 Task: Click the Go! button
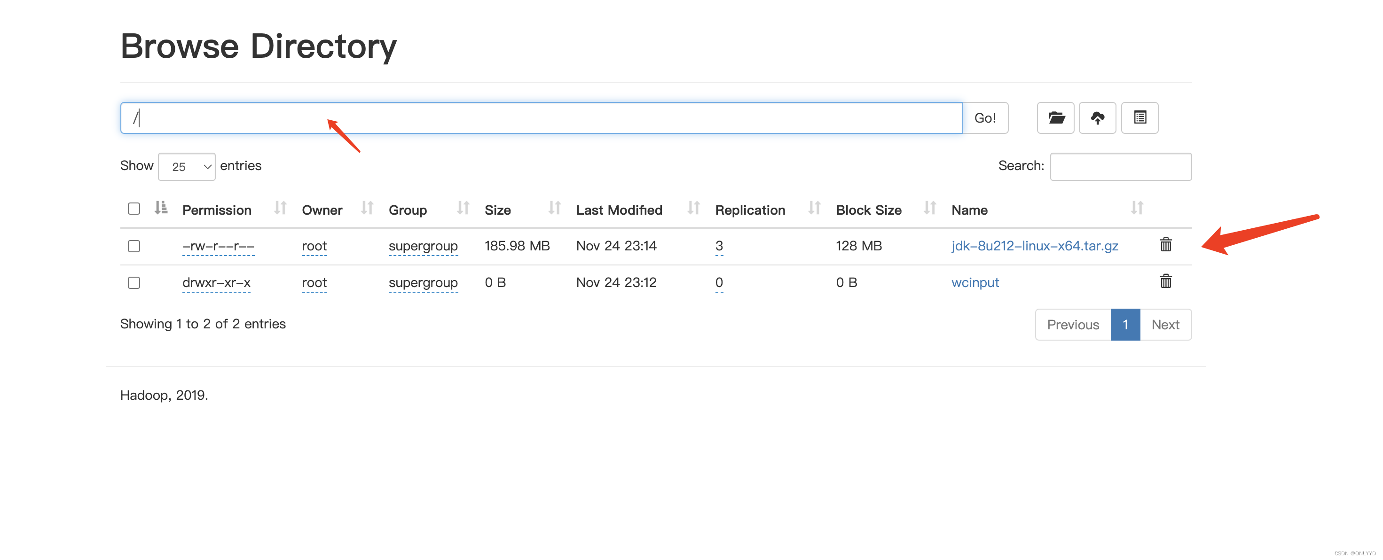tap(985, 118)
